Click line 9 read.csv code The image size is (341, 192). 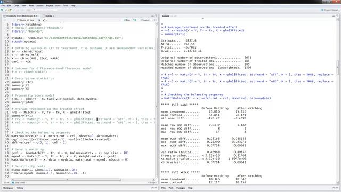(x=67, y=38)
